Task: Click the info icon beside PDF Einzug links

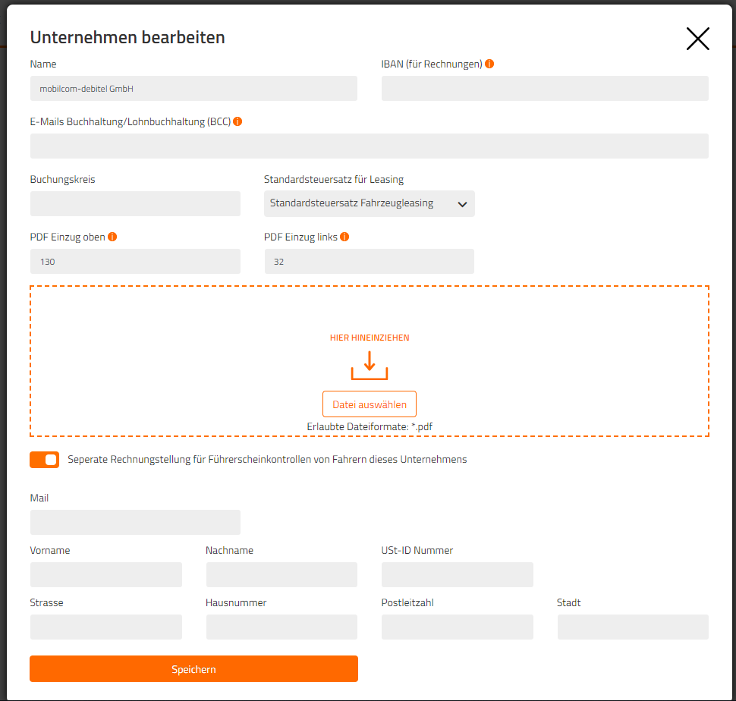Action: coord(344,237)
